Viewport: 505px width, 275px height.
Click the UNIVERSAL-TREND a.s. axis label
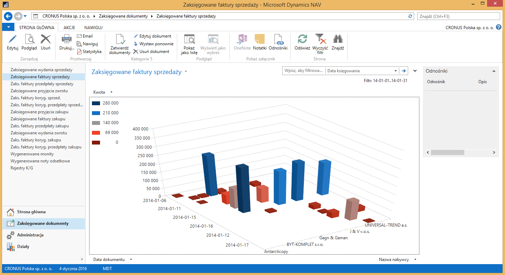[x=386, y=225]
